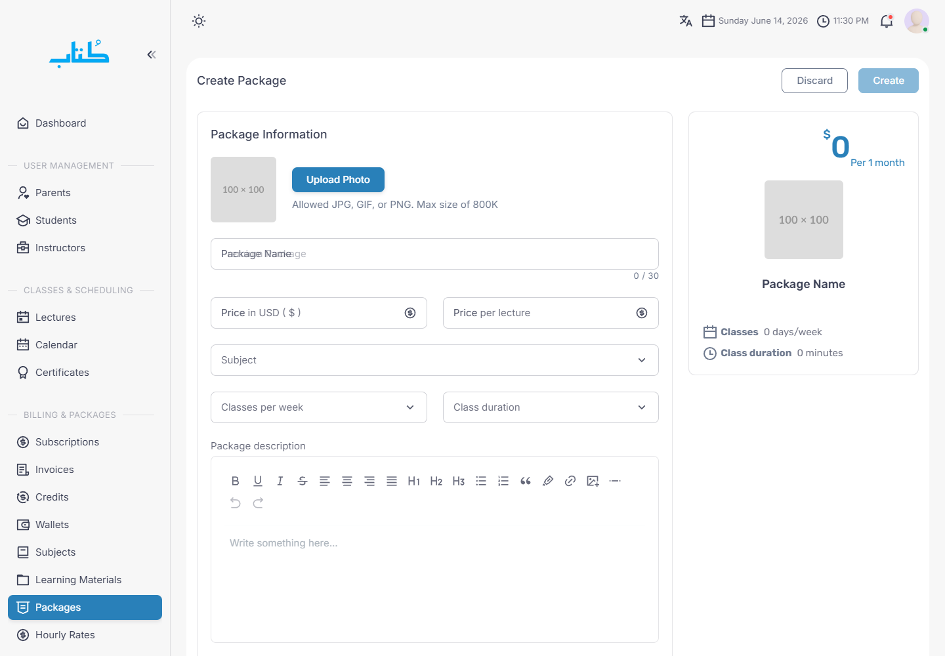Apply strikethrough formatting
945x656 pixels.
pyautogui.click(x=303, y=481)
